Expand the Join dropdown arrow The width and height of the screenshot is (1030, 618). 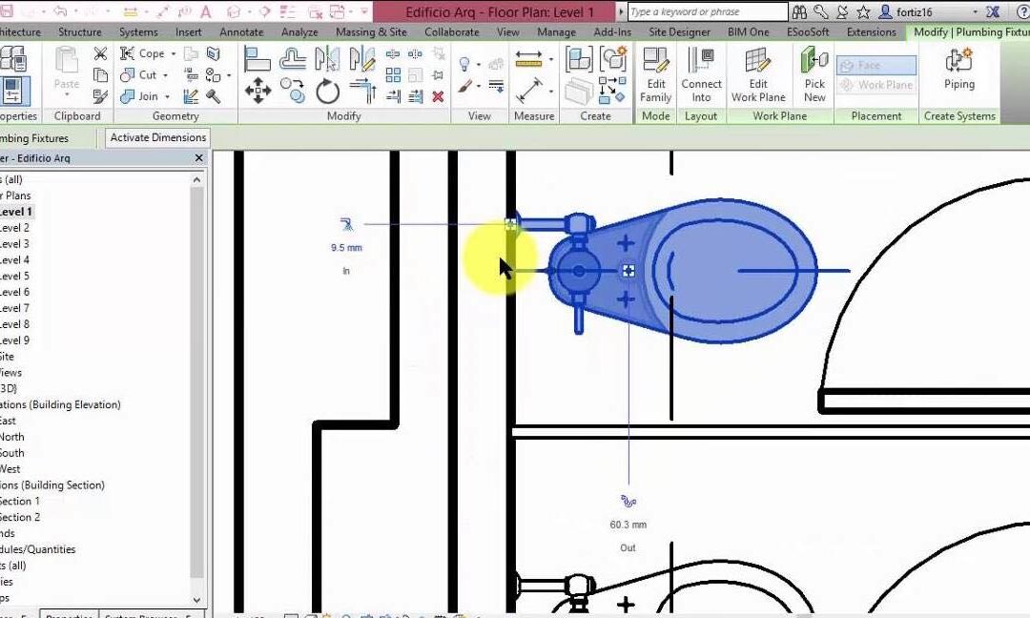(167, 96)
